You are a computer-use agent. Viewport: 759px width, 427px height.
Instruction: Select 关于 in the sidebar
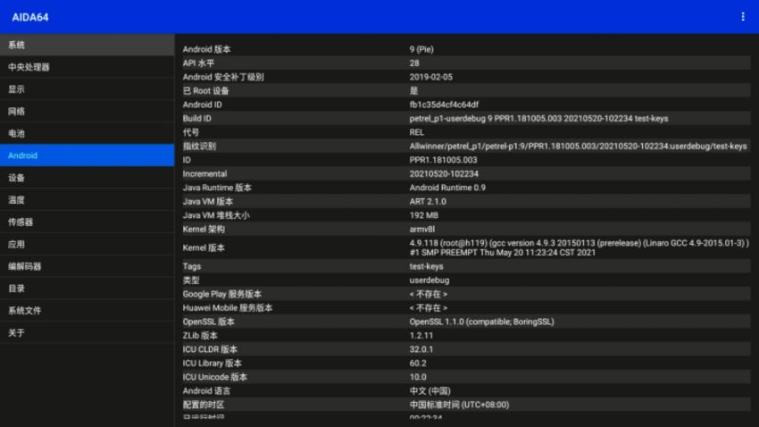(88, 333)
